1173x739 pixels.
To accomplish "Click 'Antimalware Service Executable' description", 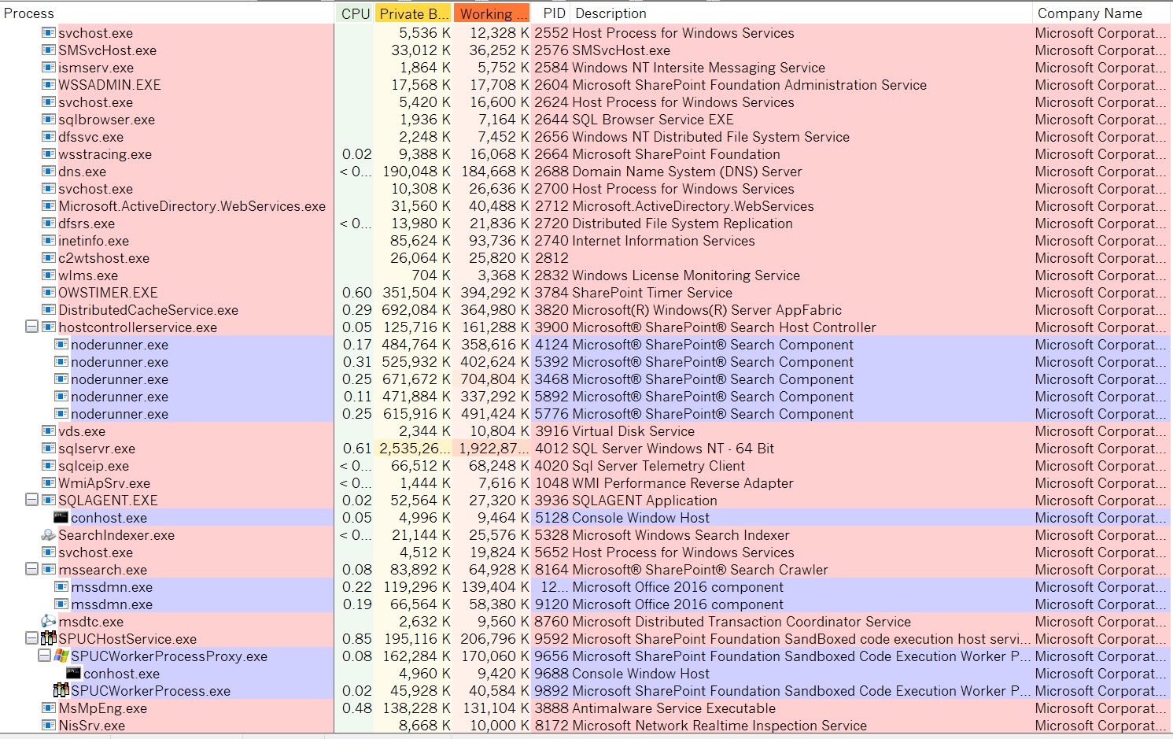I will click(673, 708).
